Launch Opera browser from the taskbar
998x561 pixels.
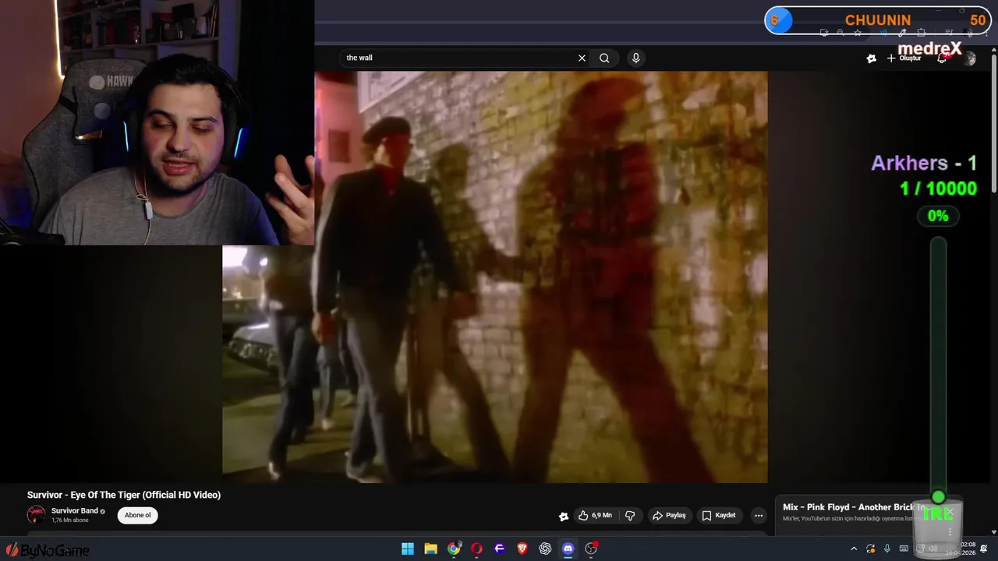click(476, 549)
